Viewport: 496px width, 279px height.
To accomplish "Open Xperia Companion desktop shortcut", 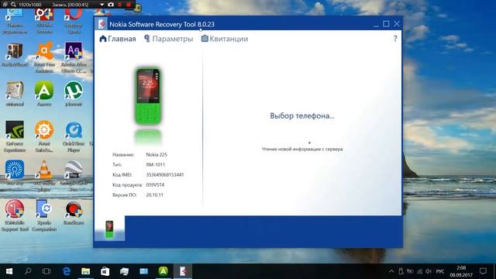I will [44, 215].
